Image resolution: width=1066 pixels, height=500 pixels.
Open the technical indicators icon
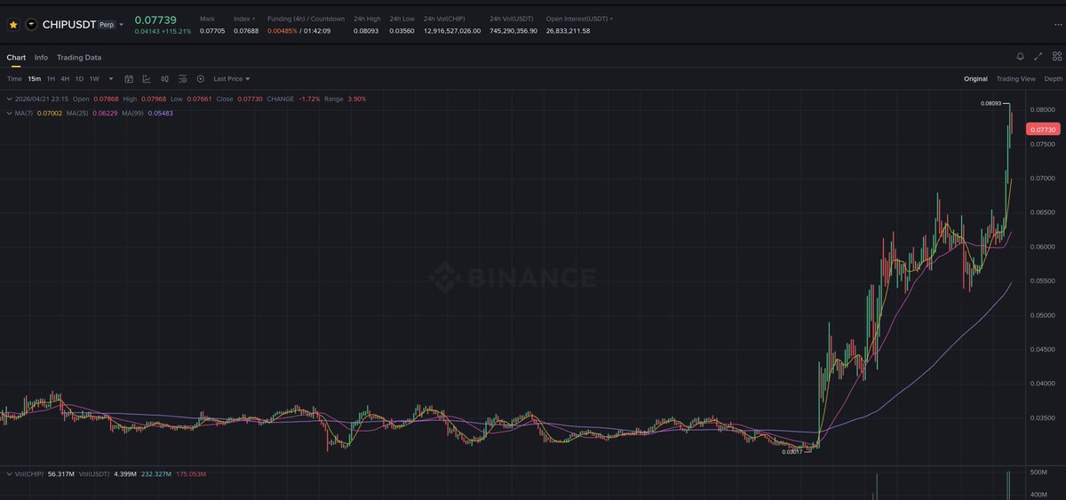[x=147, y=79]
